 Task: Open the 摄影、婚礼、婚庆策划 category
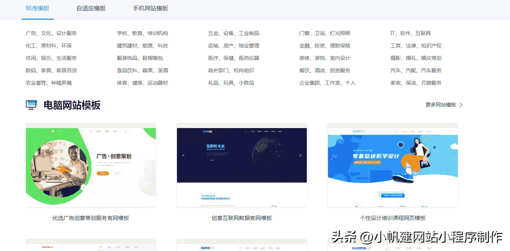(417, 58)
